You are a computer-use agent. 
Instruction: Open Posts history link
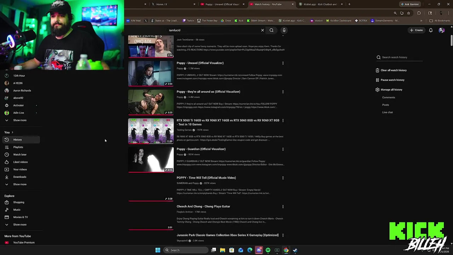(x=385, y=105)
